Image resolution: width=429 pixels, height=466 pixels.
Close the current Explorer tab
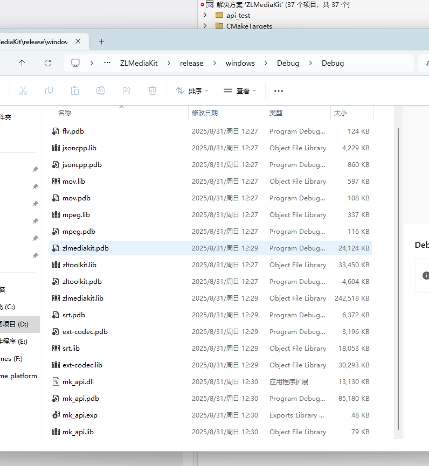78,41
